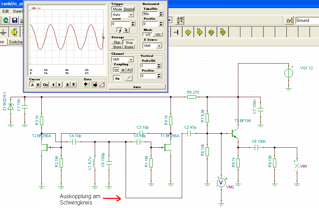Viewport: 319px width, 208px height.
Task: Click the red curve Data icon
Action: 101,85
